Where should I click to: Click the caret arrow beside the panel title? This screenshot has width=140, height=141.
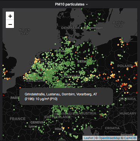87,5
